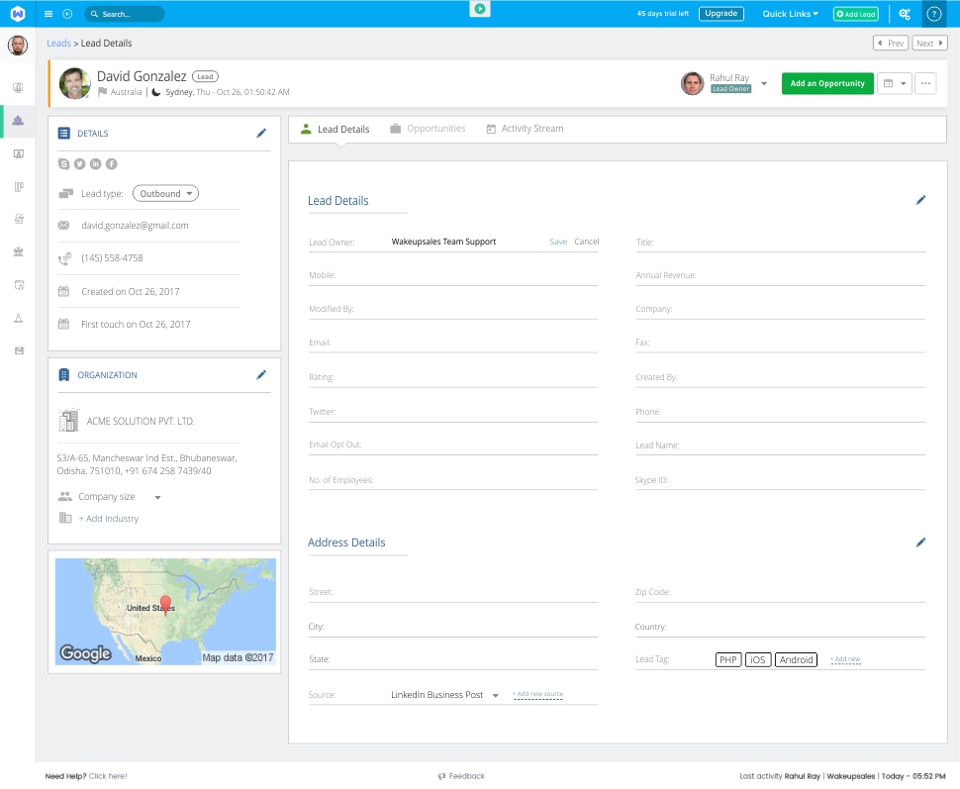Viewport: 960px width, 789px height.
Task: Open the layout view dropdown button
Action: (895, 83)
